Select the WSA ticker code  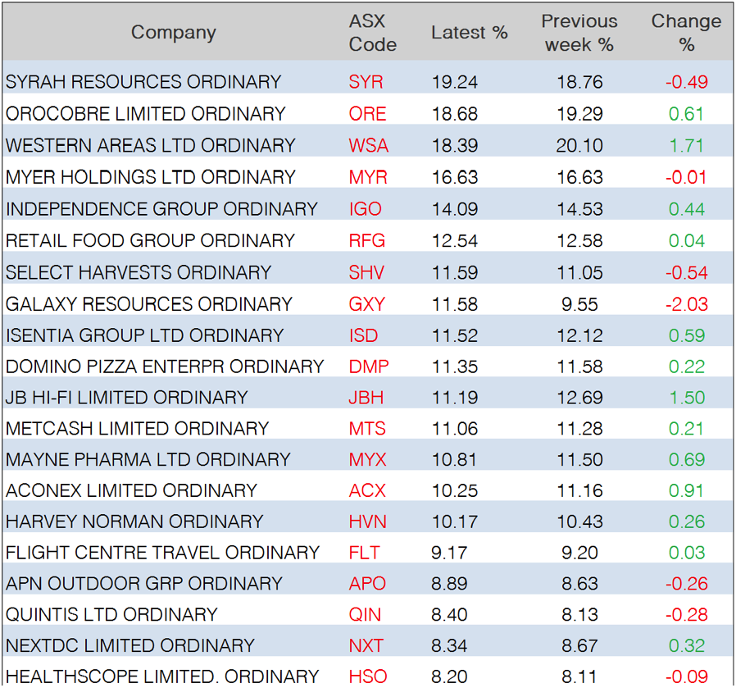click(369, 146)
